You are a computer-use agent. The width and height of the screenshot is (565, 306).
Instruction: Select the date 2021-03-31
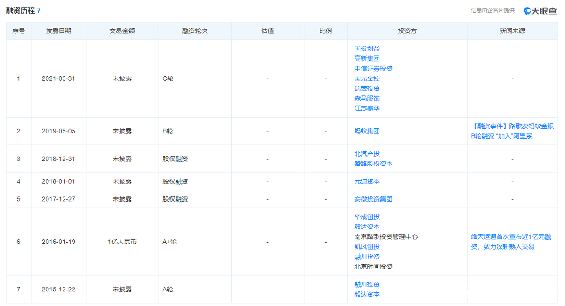click(x=58, y=78)
